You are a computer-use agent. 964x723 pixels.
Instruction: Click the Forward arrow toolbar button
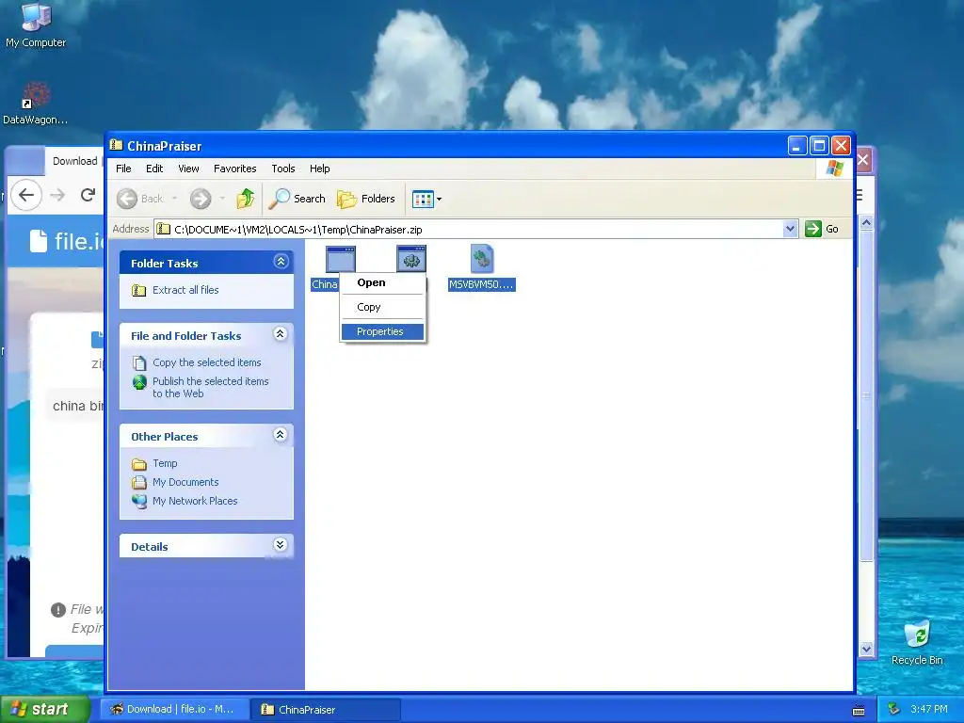click(x=201, y=199)
